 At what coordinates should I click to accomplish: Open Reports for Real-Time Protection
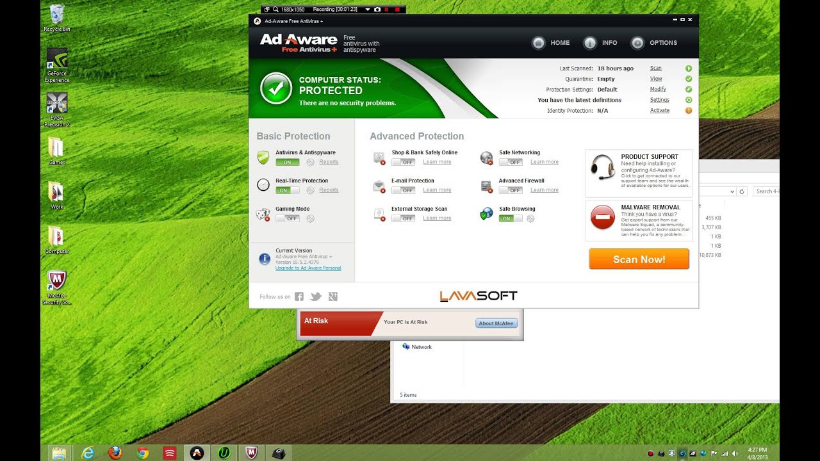(329, 190)
